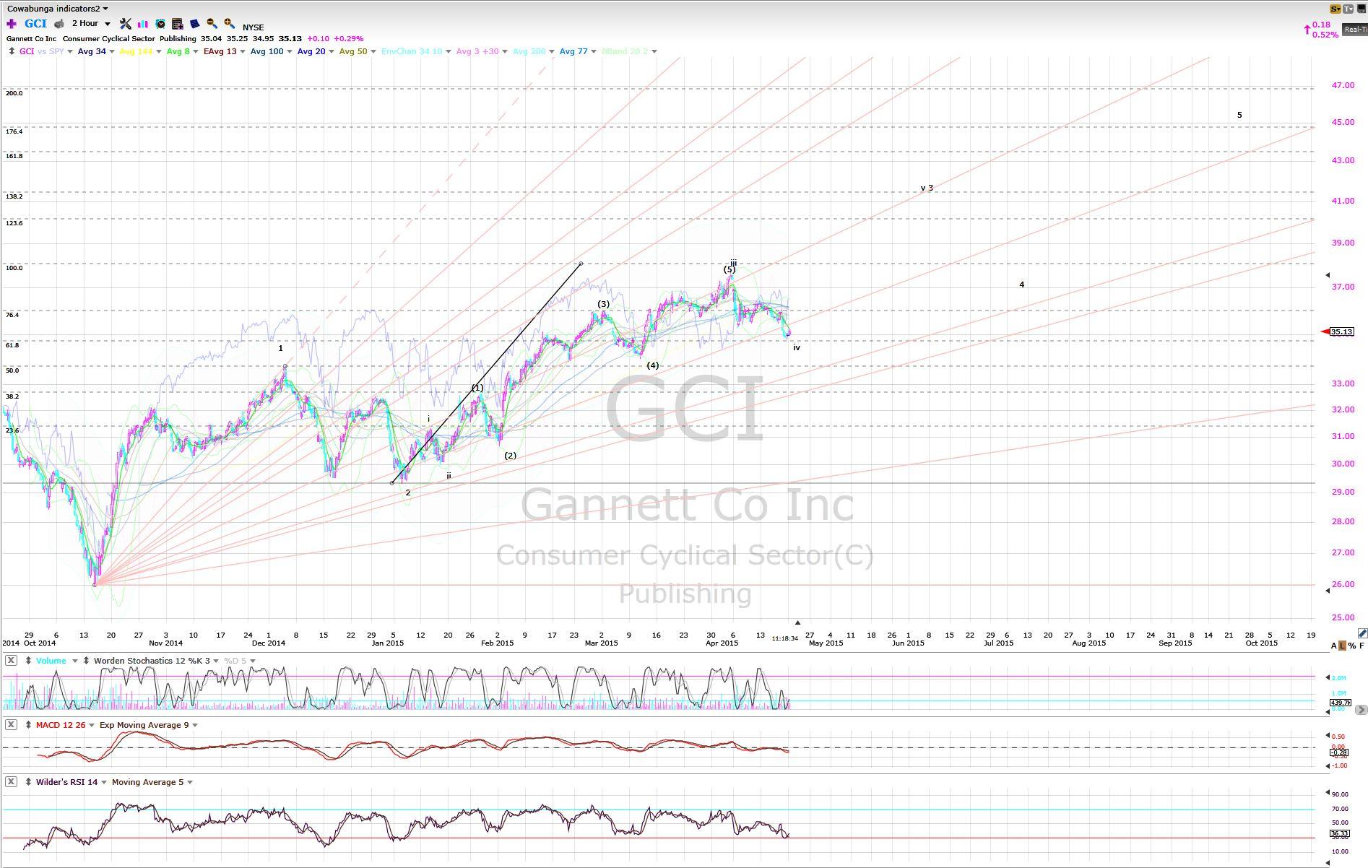Click the Avg 20 indicator label
This screenshot has height=868, width=1368.
pyautogui.click(x=311, y=51)
